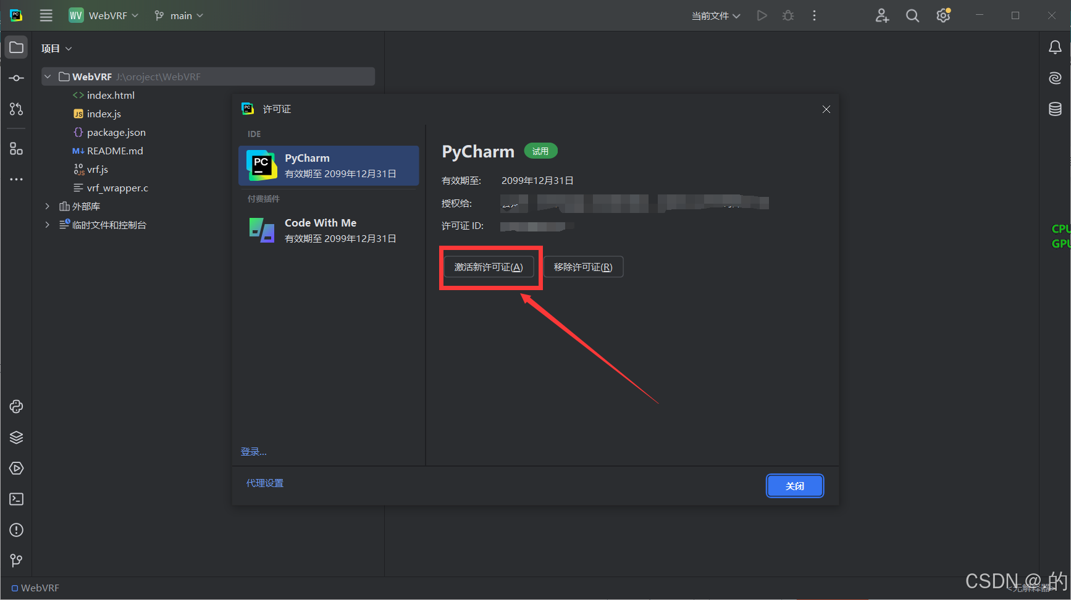Open the main branch dropdown

point(178,15)
